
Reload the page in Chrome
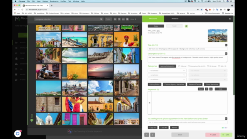(x=22, y=10)
